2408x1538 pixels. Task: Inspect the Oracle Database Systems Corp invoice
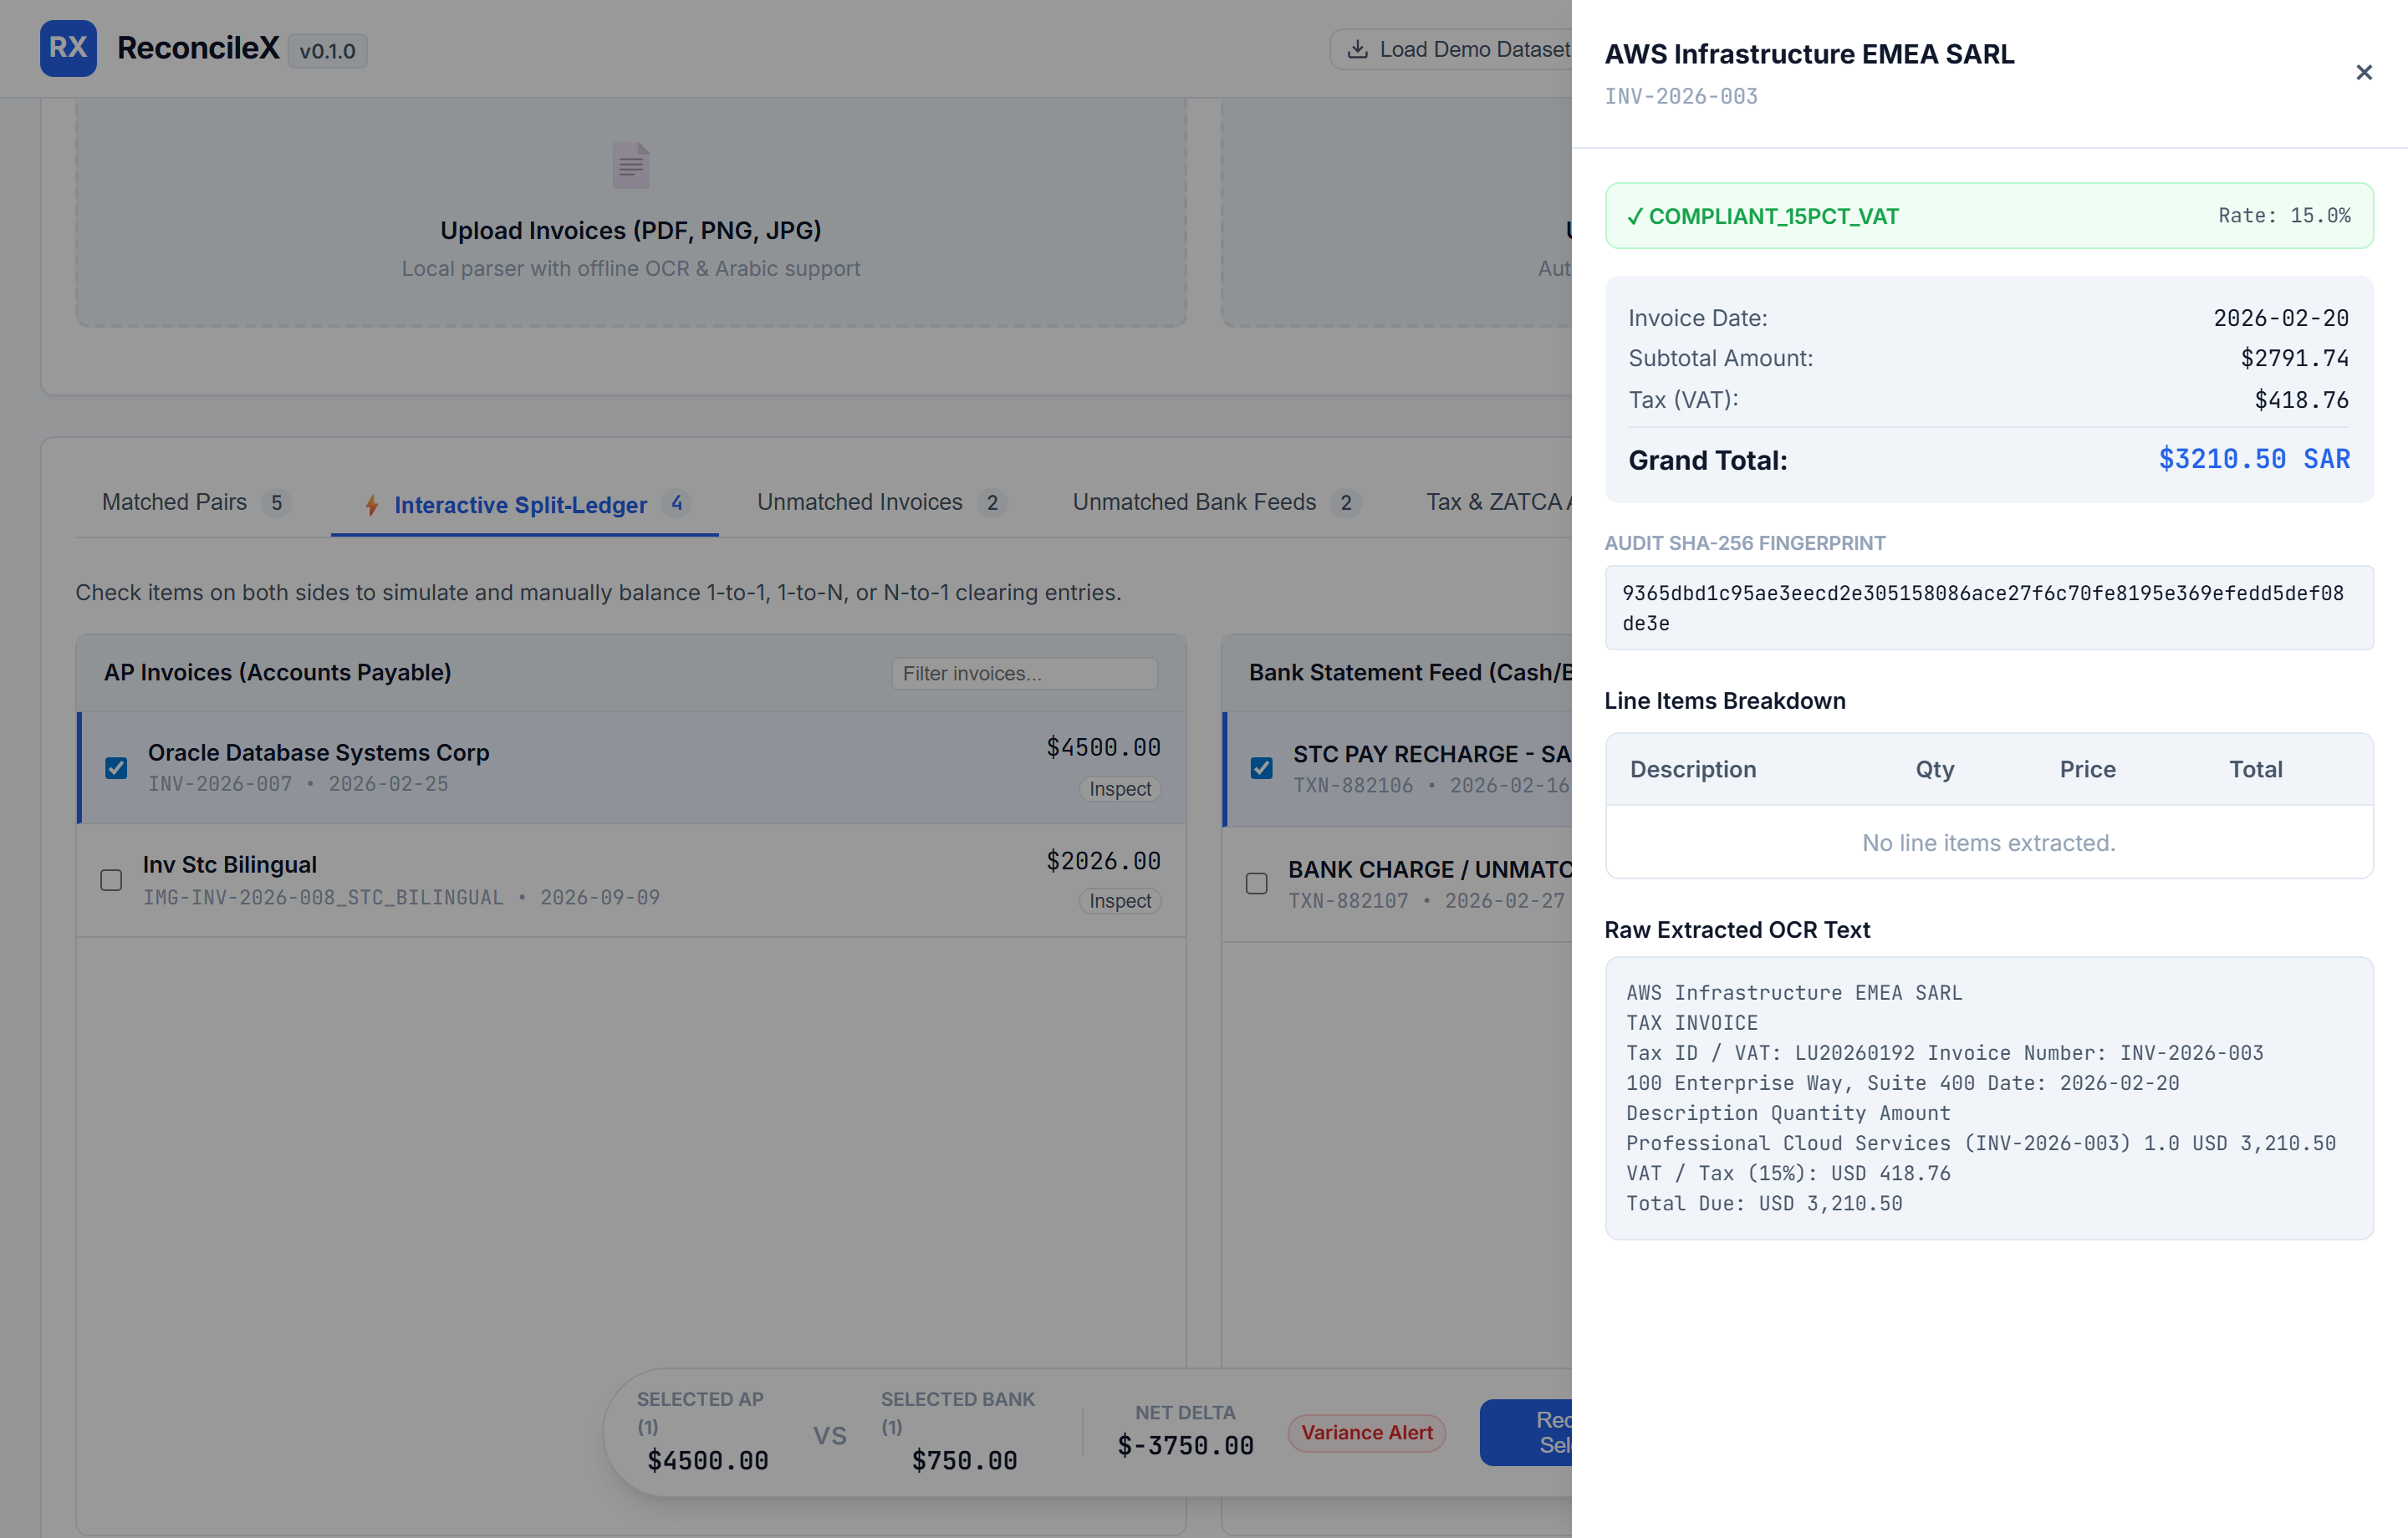(1119, 789)
